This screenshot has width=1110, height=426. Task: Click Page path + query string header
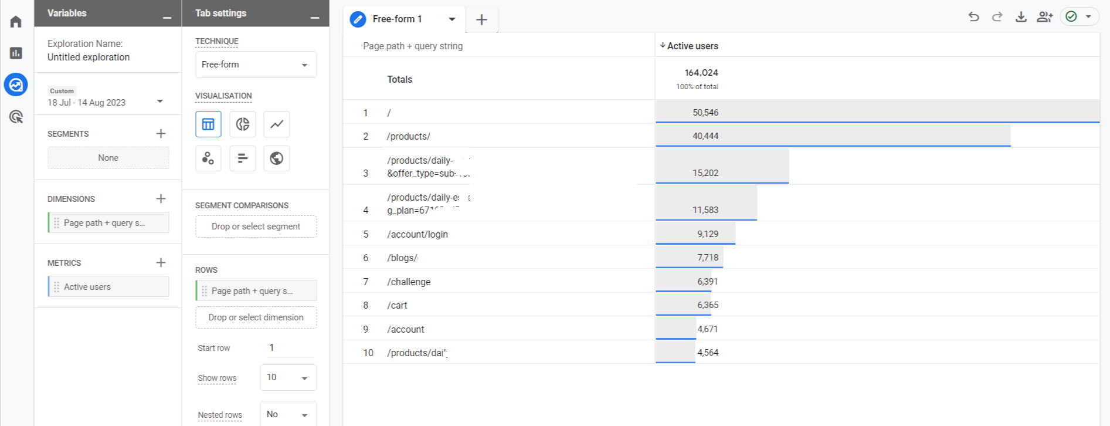pos(413,46)
